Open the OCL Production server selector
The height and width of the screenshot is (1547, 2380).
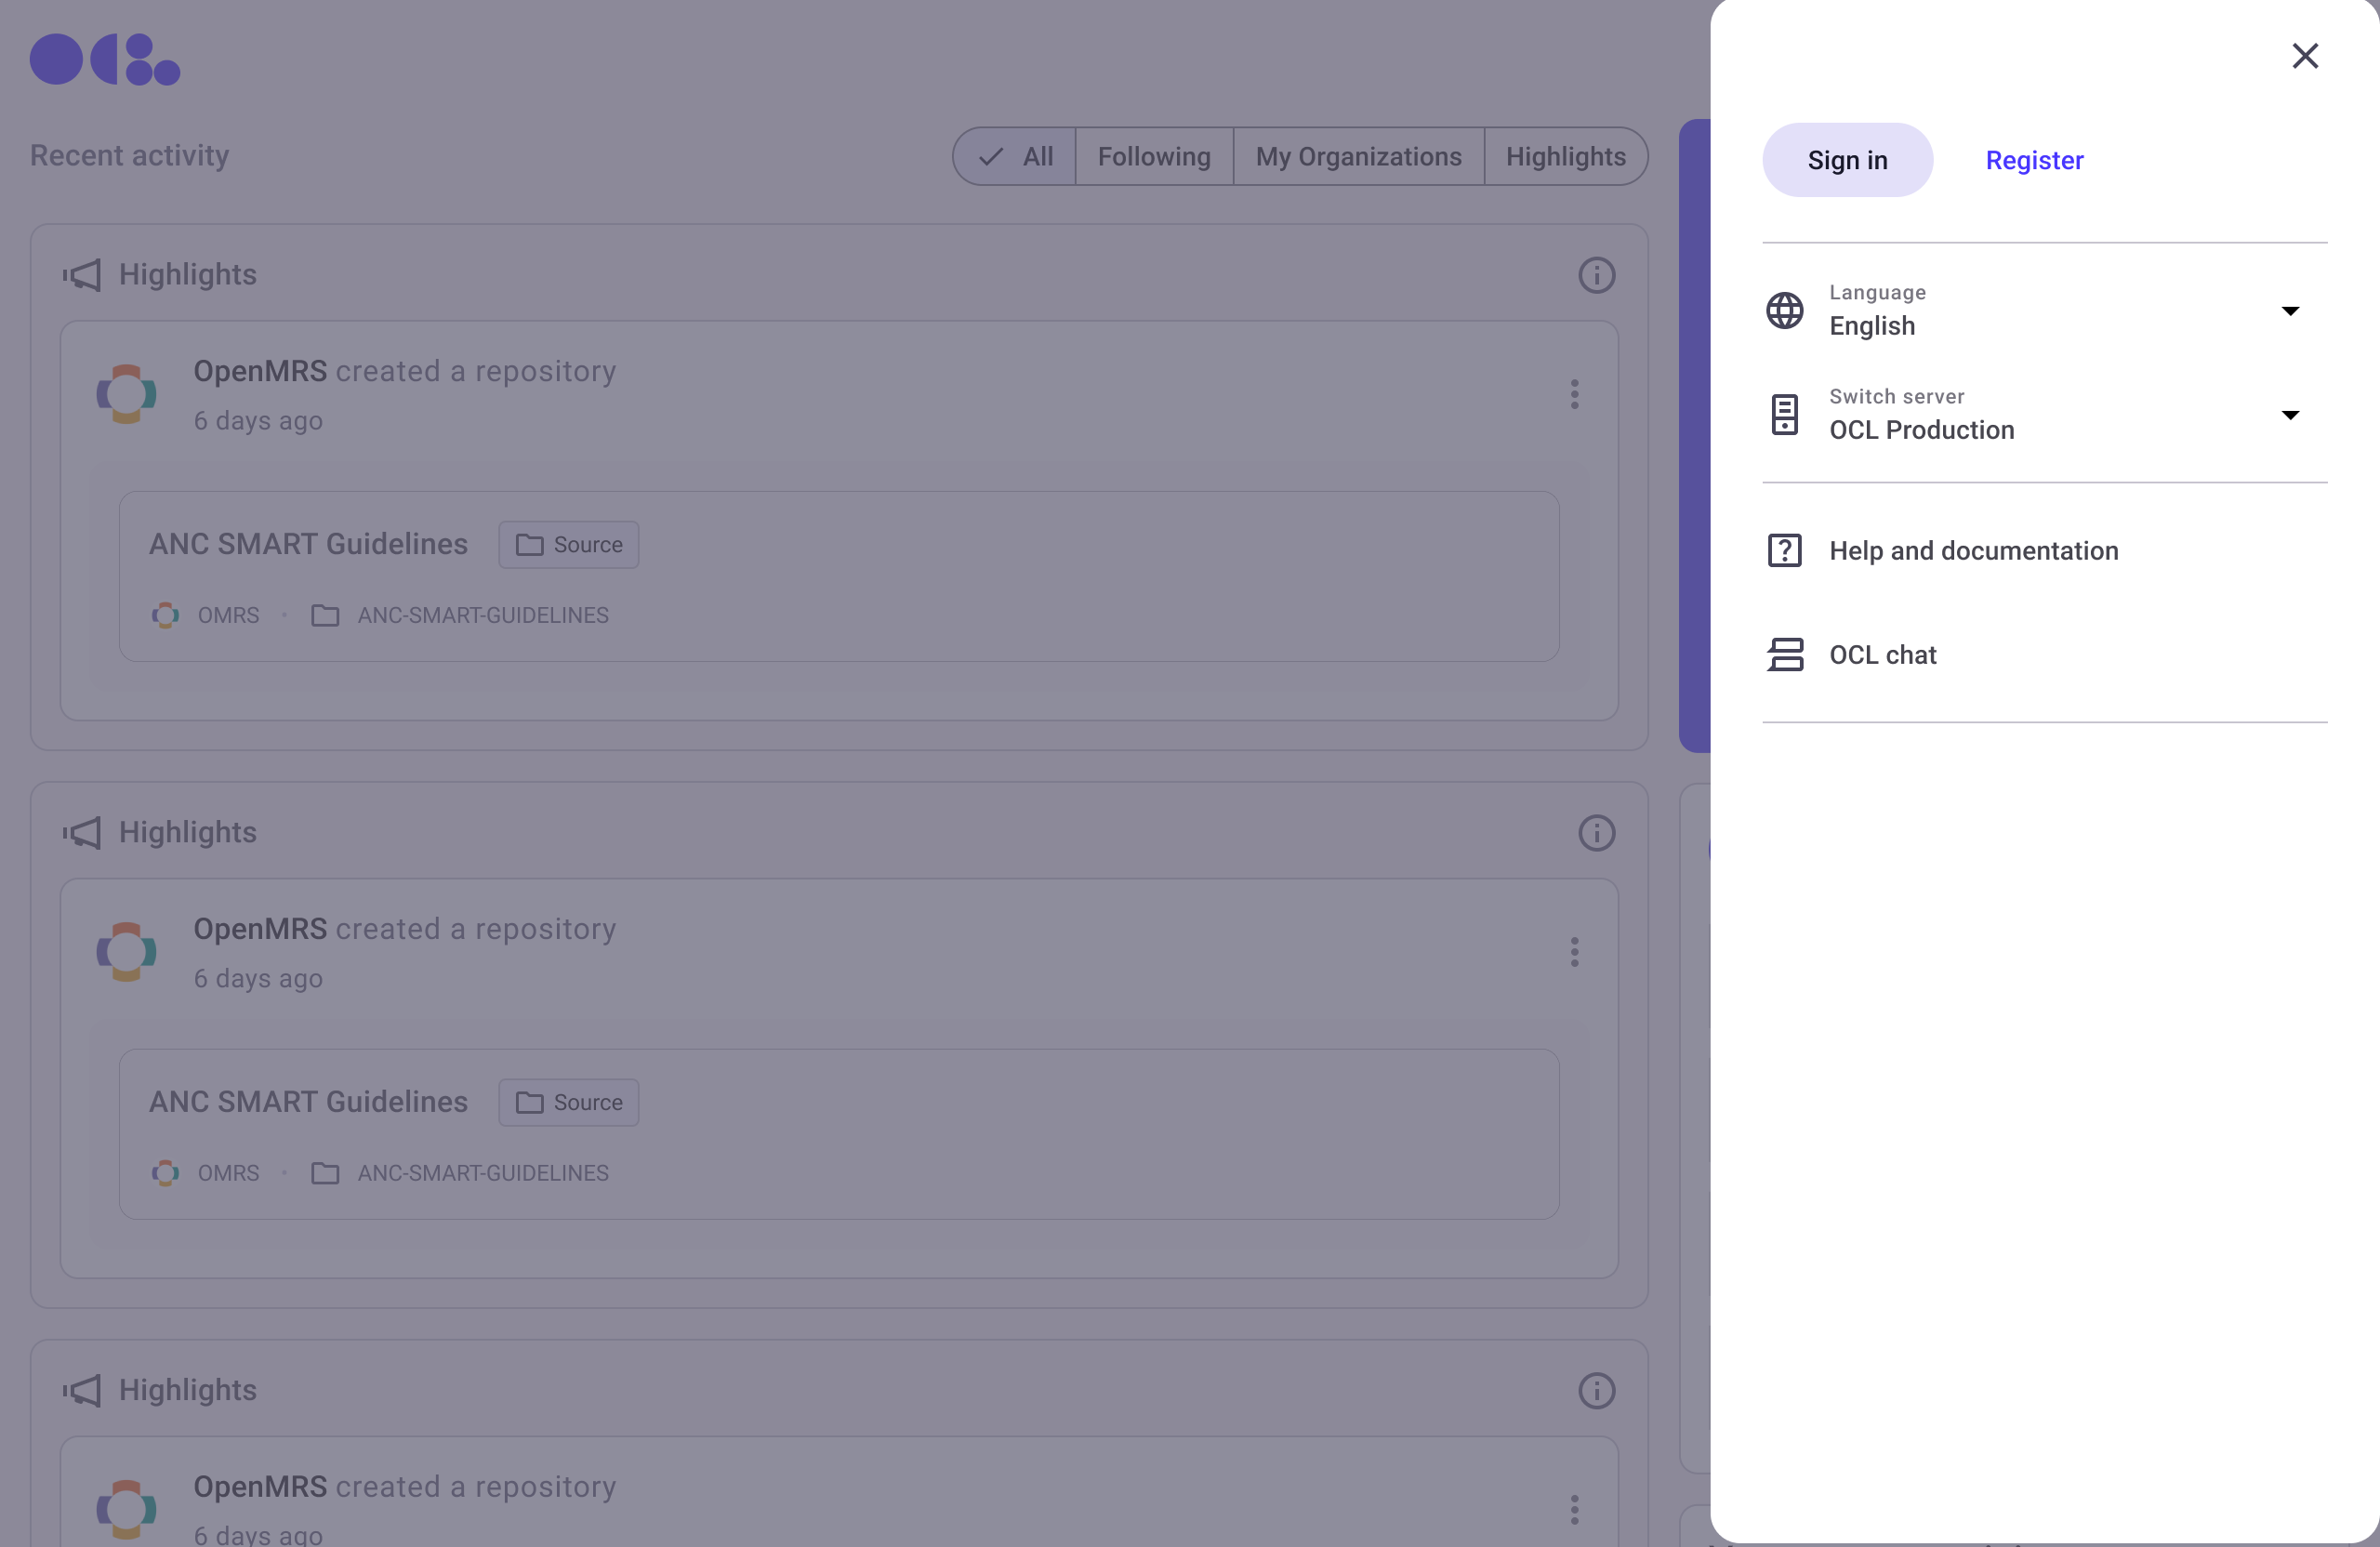1921,430
